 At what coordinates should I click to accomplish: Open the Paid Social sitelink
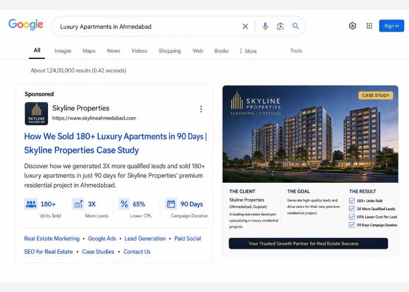tap(188, 238)
